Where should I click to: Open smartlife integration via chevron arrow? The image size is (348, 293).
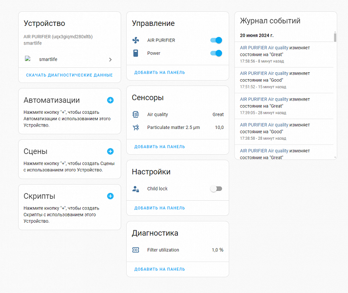[110, 60]
